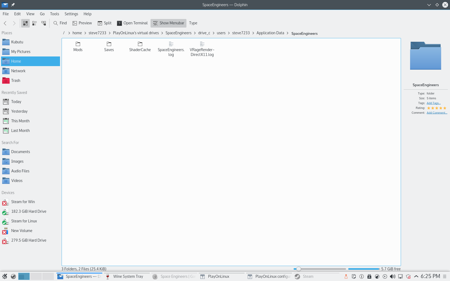Click drive_c in the breadcrumb path

pyautogui.click(x=204, y=33)
